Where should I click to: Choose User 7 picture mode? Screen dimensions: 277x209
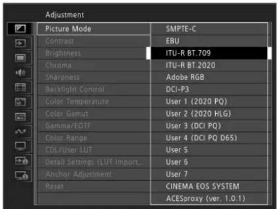[210, 174]
